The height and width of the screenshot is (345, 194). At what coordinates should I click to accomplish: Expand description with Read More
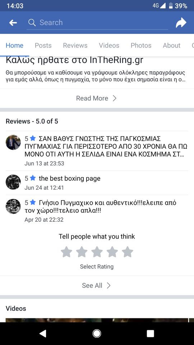(97, 98)
